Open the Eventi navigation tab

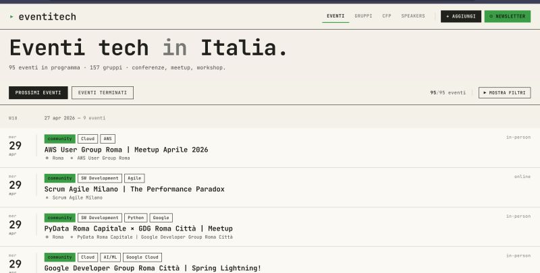[335, 16]
